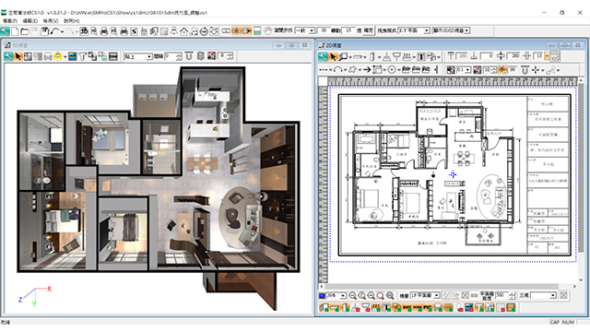Screen dimensions: 590x332
Task: Expand the 1F floor plan layer dropdown
Action: [x=425, y=295]
